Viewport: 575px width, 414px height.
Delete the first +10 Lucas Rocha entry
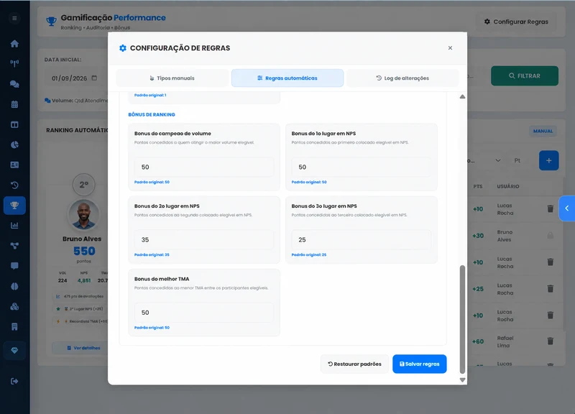pos(550,208)
